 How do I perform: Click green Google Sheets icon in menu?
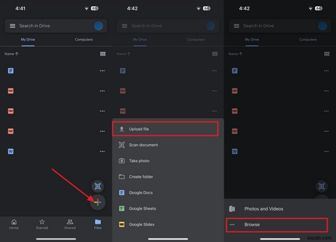[122, 208]
